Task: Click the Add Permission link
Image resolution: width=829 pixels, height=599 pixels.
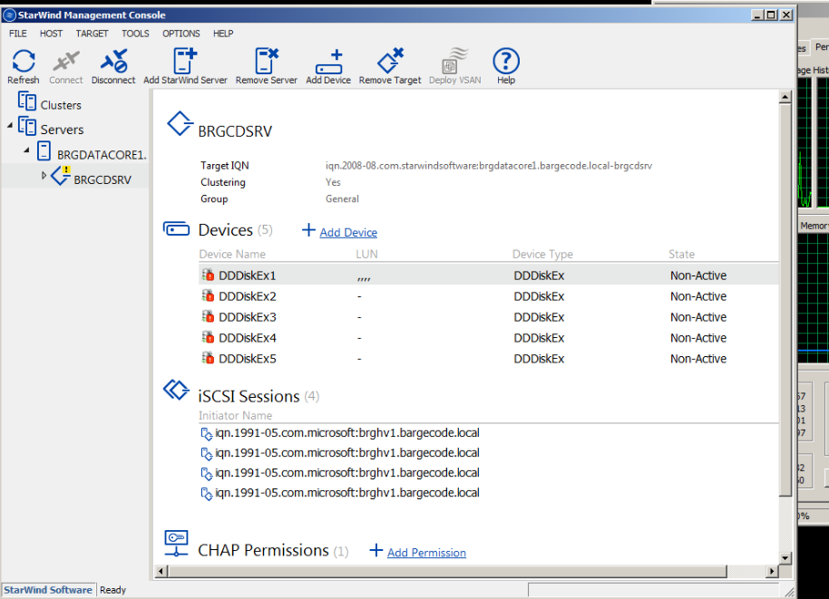Action: [x=426, y=553]
